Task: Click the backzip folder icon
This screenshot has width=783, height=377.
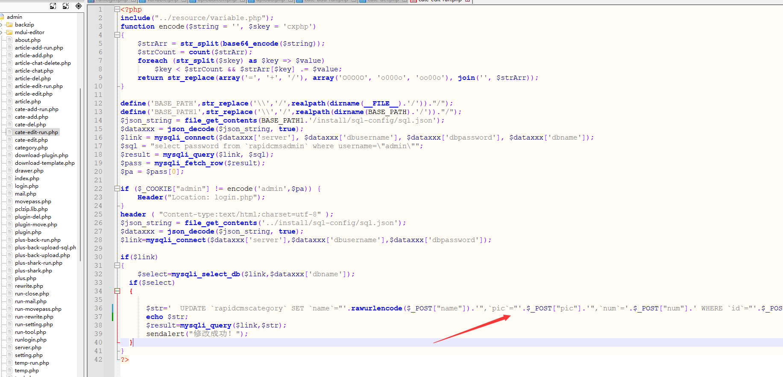Action: tap(9, 25)
